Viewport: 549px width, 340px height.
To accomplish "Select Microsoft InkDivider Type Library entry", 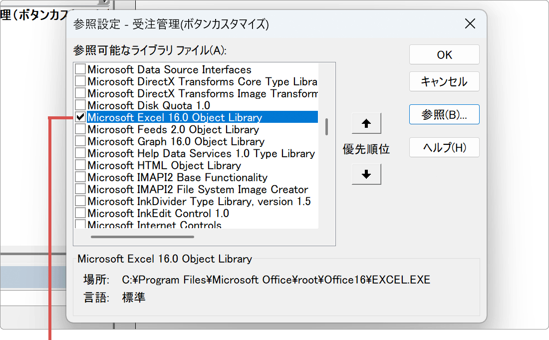I will pyautogui.click(x=199, y=201).
